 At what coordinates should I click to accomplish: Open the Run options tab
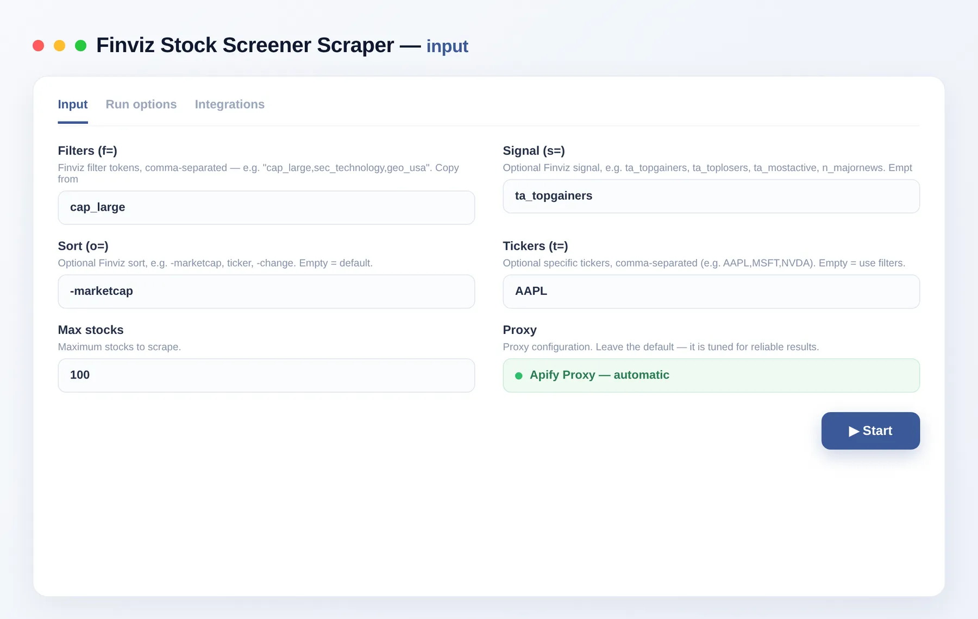coord(141,104)
